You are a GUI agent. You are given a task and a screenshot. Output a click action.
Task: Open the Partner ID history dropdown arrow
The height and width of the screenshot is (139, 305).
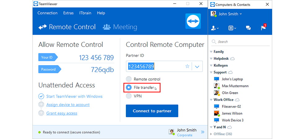click(x=197, y=67)
